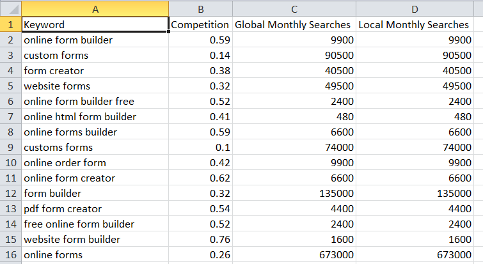Viewport: 483px width, 264px height.
Task: Select the column C header
Action: (294, 9)
